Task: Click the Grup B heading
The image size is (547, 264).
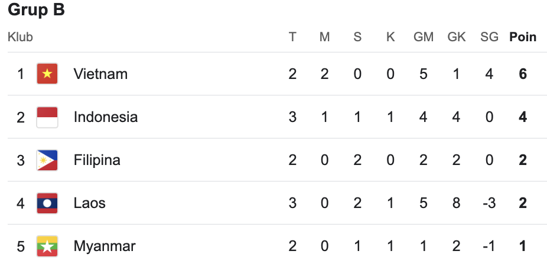Action: click(x=36, y=9)
